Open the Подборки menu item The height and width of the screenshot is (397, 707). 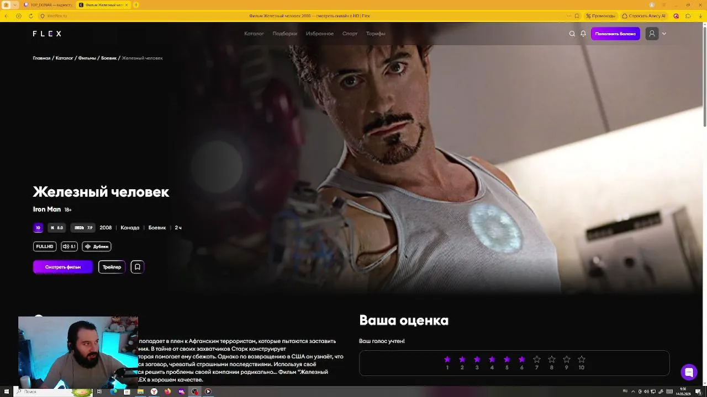click(285, 34)
